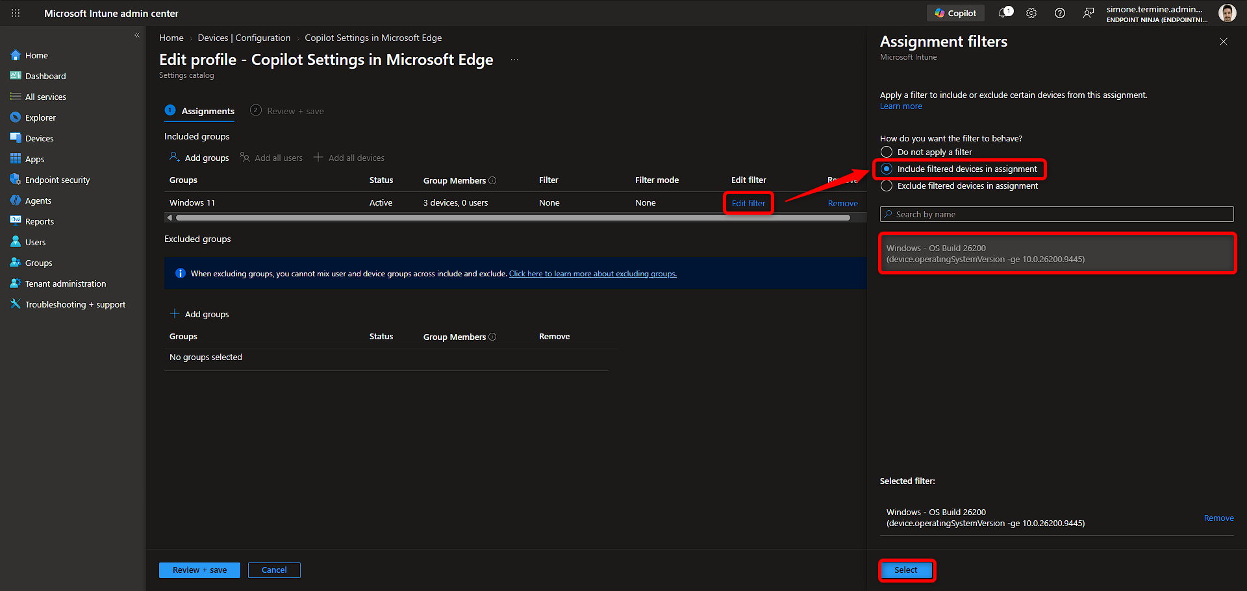Click Add groups under Excluded groups
Screen dimensions: 1247x591
(x=199, y=314)
